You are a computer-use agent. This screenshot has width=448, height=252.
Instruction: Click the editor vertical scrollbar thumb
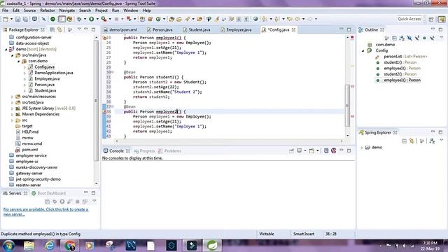click(348, 106)
